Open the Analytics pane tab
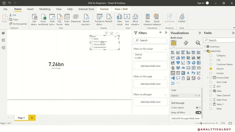 pyautogui.click(x=198, y=43)
